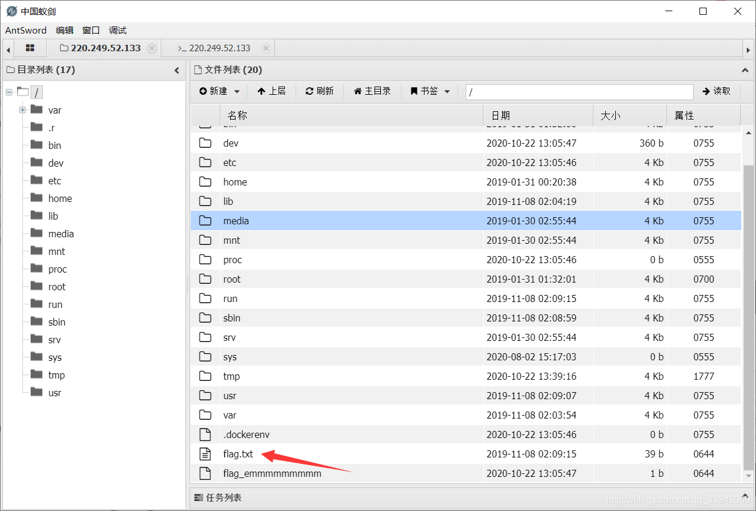Open the home grid tab icon
The image size is (756, 511).
30,48
